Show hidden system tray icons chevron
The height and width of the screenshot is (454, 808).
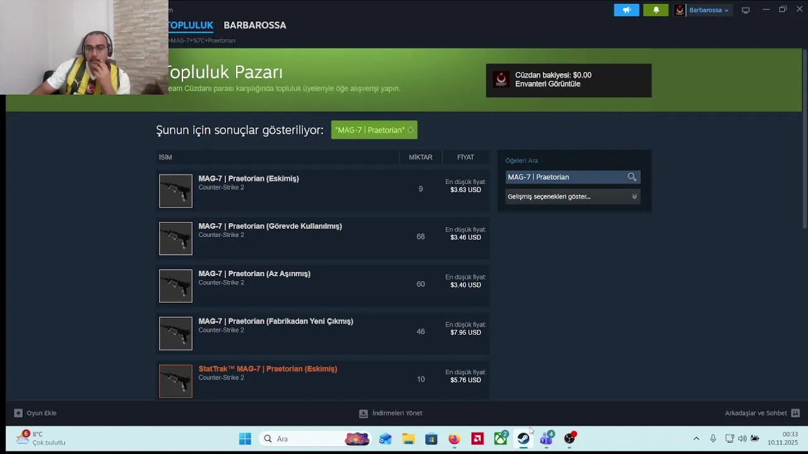[x=696, y=439]
